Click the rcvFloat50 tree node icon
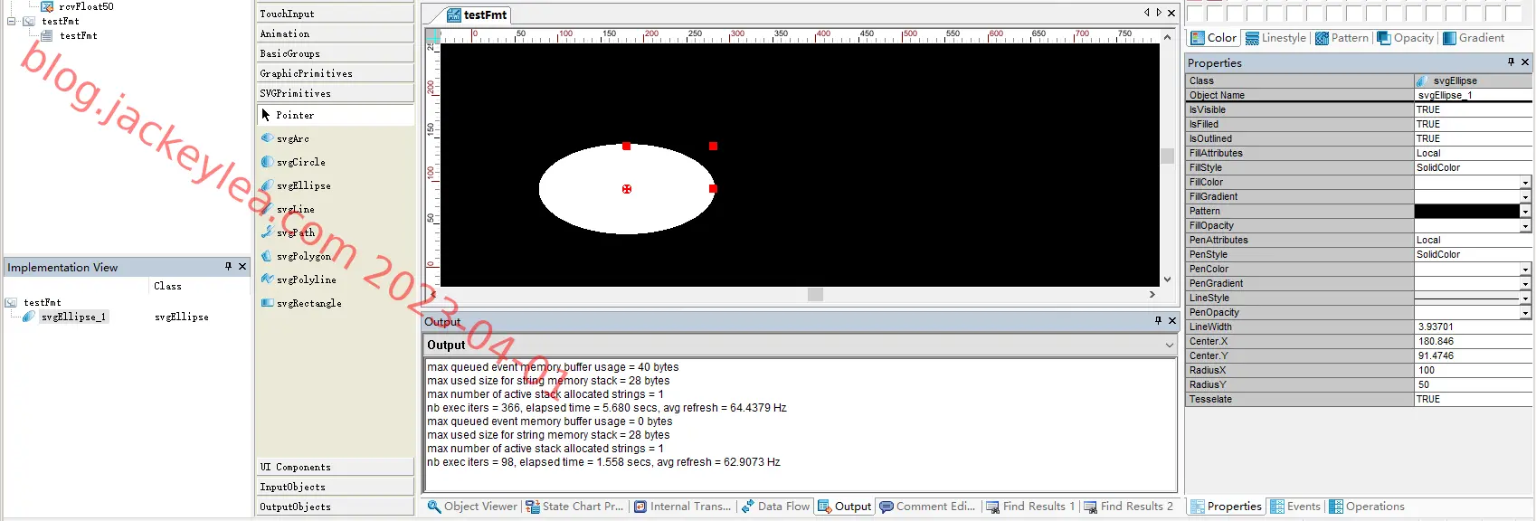The width and height of the screenshot is (1536, 521). (x=47, y=6)
